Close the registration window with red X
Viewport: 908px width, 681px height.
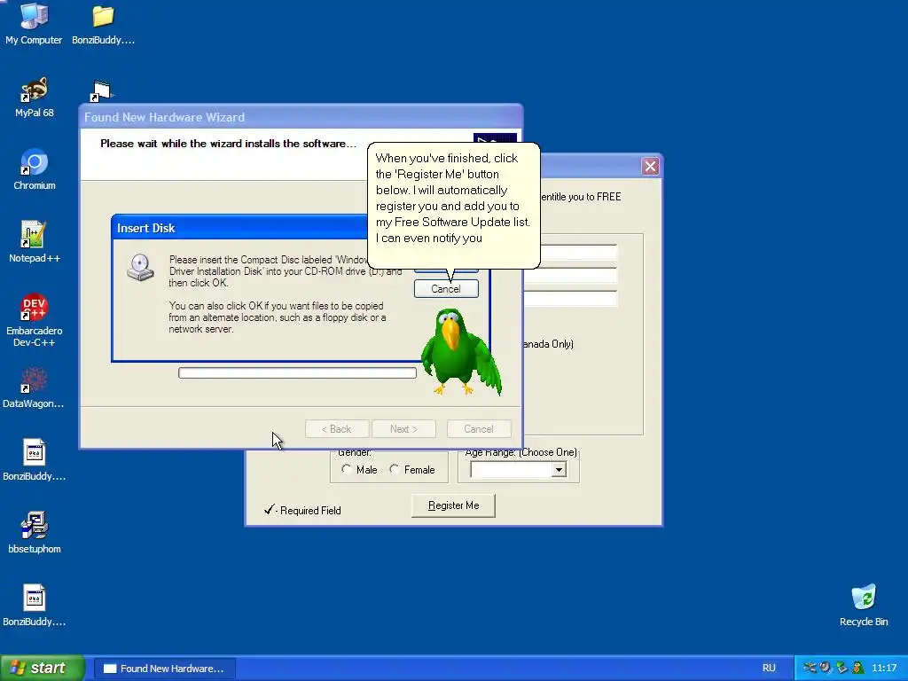(x=650, y=166)
